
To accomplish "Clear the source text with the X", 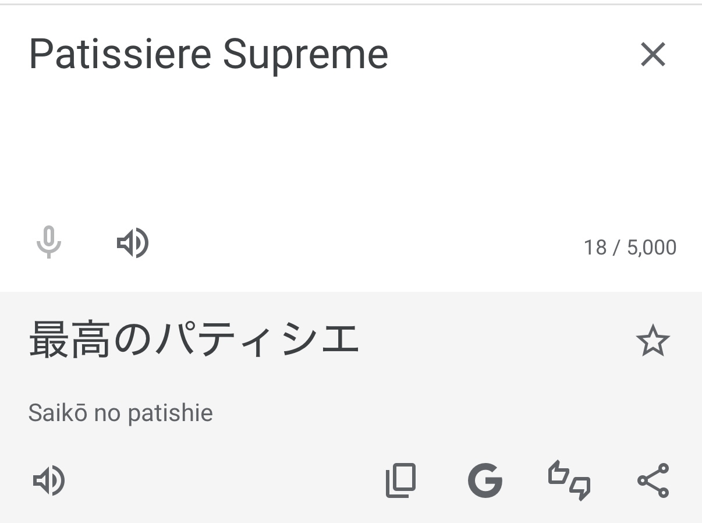I will click(653, 55).
